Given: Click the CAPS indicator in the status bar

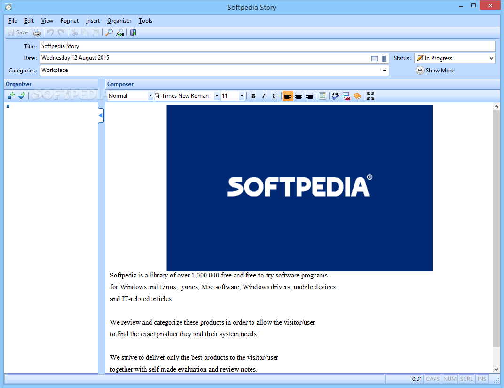Looking at the screenshot, I should [433, 379].
